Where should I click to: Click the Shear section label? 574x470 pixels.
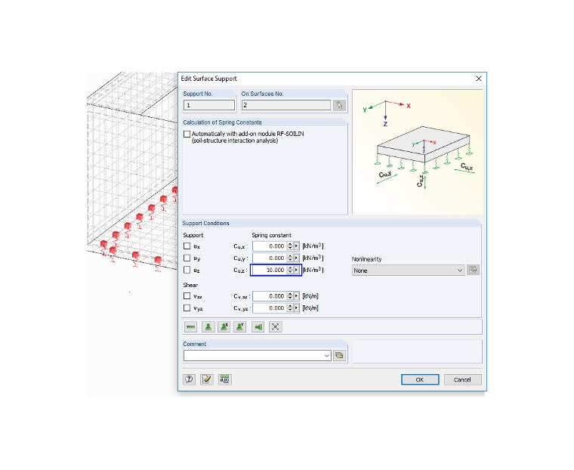[x=190, y=285]
